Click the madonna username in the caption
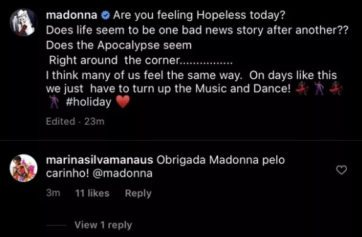 (x=71, y=15)
